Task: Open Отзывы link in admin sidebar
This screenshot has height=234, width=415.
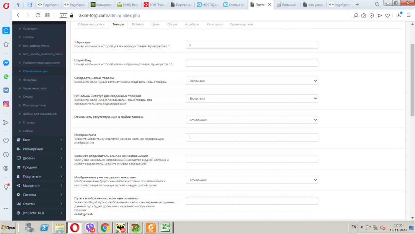Action: click(29, 123)
